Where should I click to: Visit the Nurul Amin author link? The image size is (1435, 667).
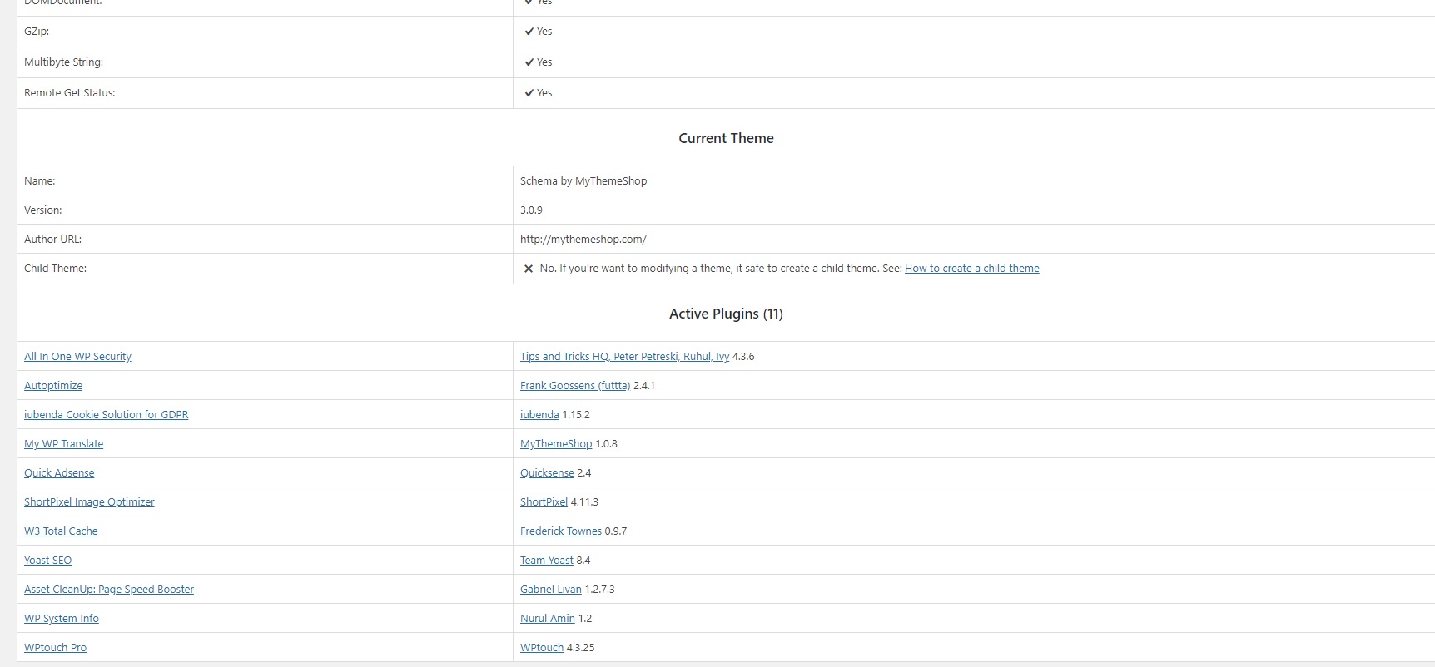pos(548,619)
